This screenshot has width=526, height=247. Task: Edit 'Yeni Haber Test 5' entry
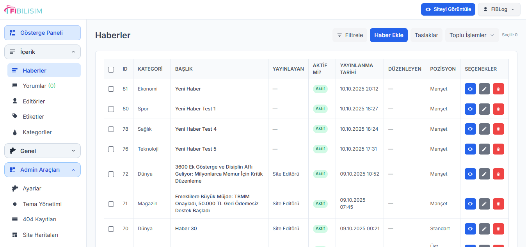[x=484, y=149]
